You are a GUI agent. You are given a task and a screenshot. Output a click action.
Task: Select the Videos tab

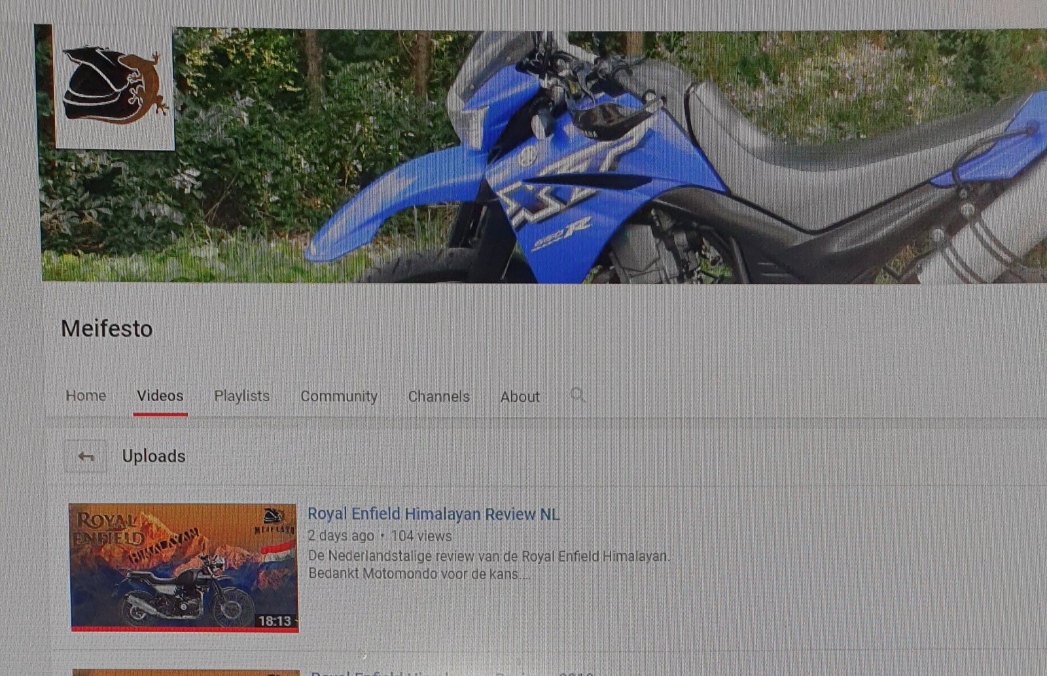[x=160, y=396]
